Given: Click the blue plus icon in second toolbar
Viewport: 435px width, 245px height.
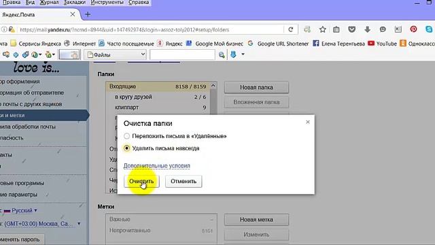Looking at the screenshot, I should coord(16,54).
